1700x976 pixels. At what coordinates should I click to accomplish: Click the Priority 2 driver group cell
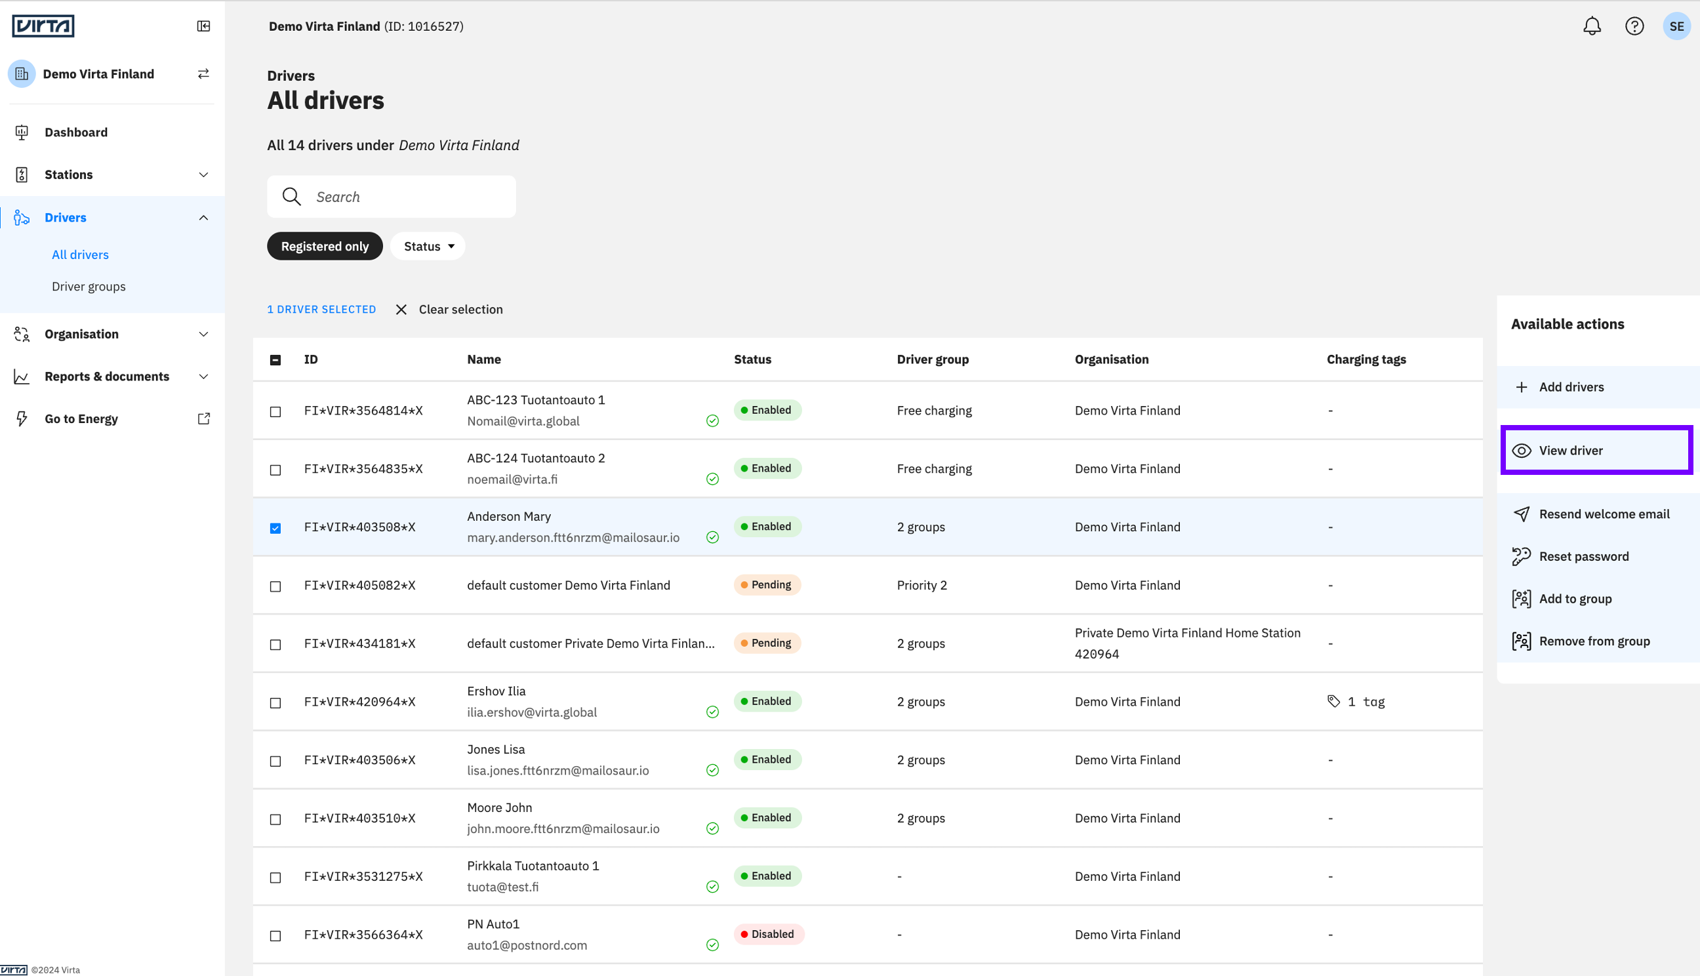point(921,585)
